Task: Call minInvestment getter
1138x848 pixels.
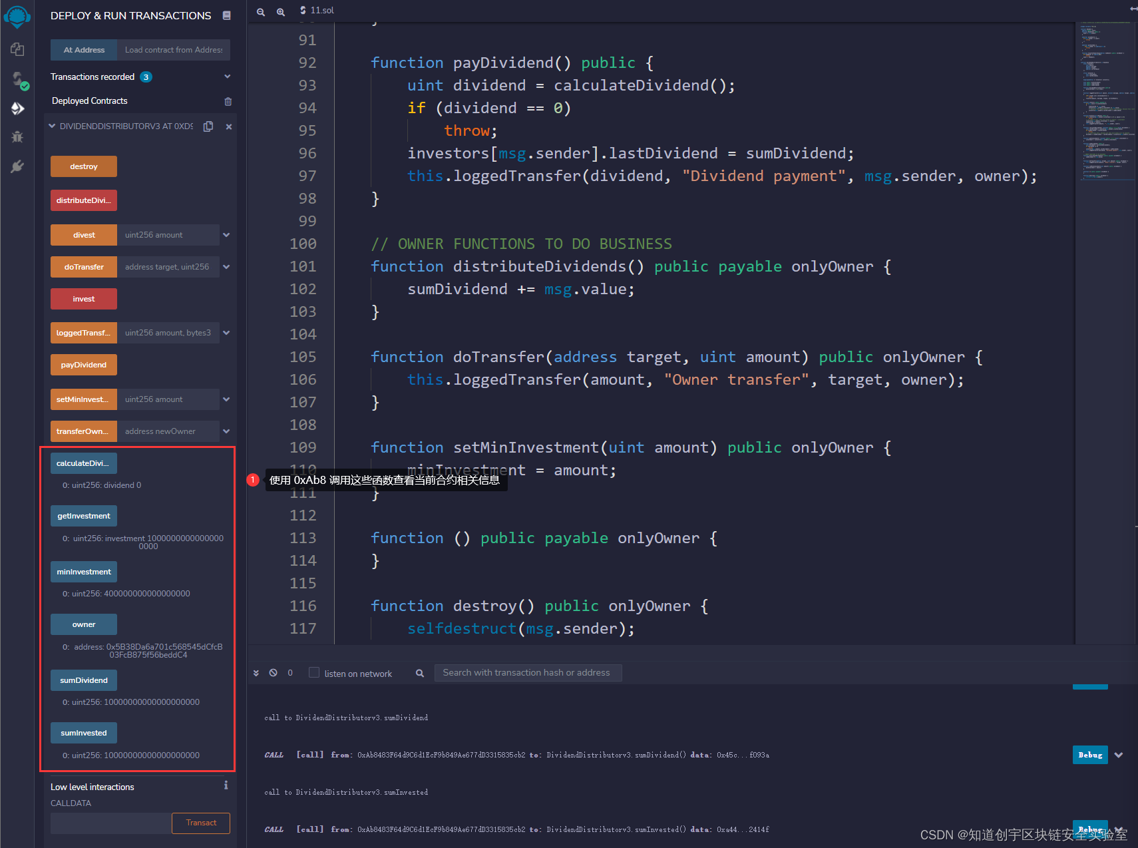Action: tap(84, 572)
